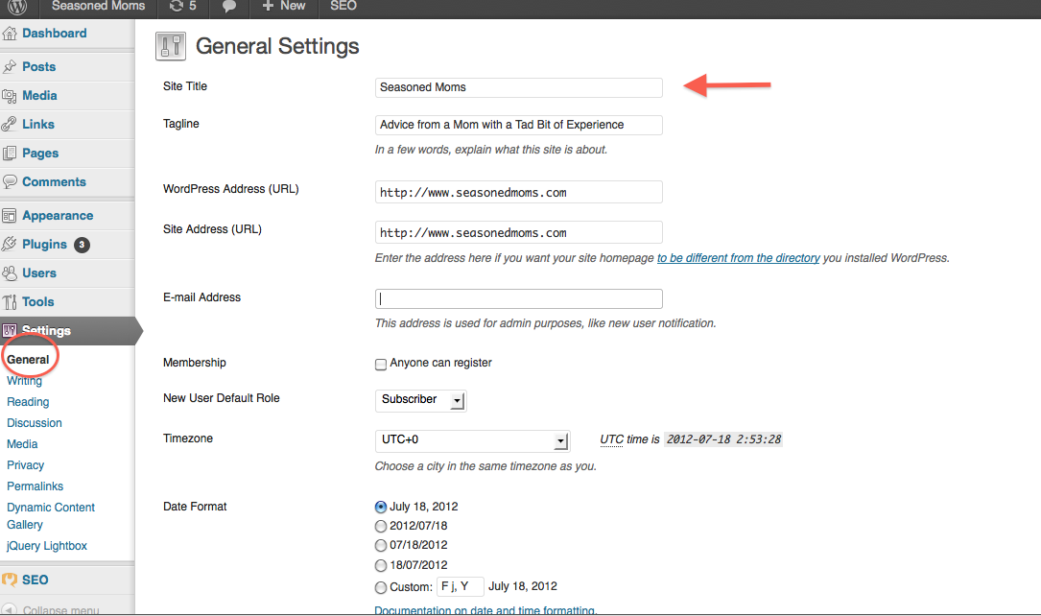The image size is (1041, 616).
Task: Click the E-mail Address field
Action: tap(518, 298)
